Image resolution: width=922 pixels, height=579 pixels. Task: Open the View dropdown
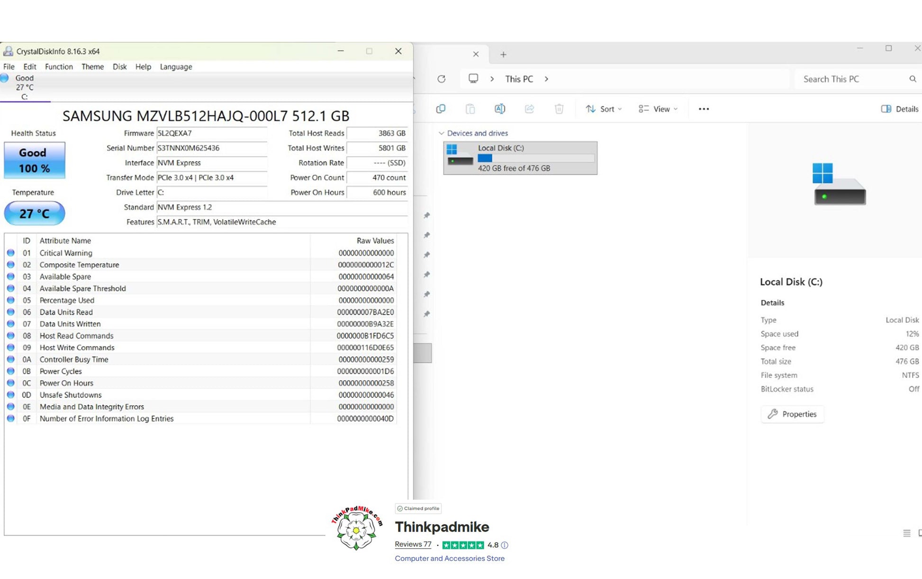click(x=658, y=109)
